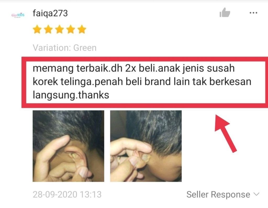Viewport: 268px width, 208px height.
Task: Open the three-dot more options menu
Action: point(253,13)
